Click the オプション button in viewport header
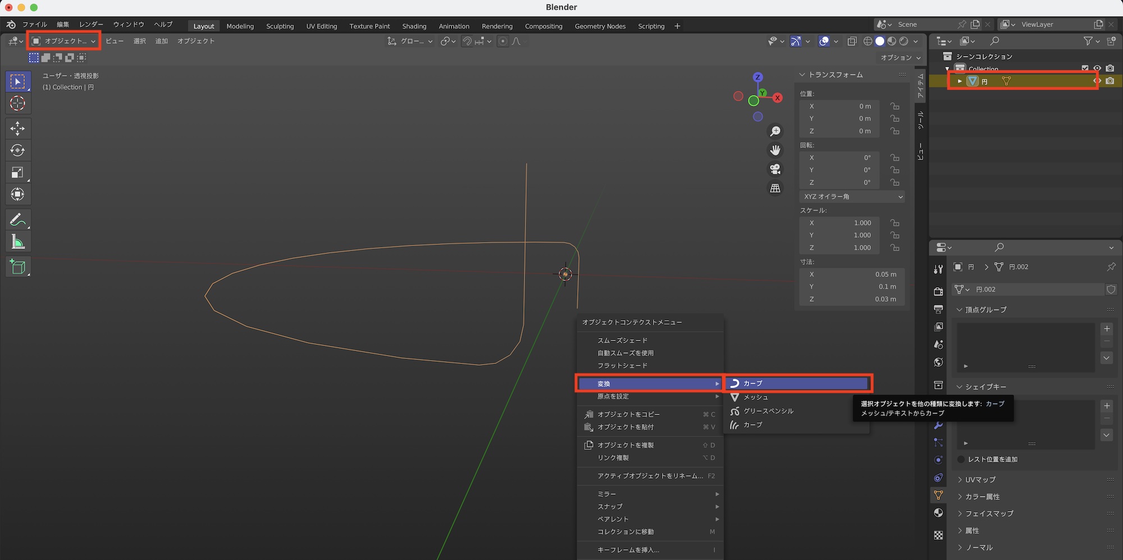 pyautogui.click(x=900, y=57)
